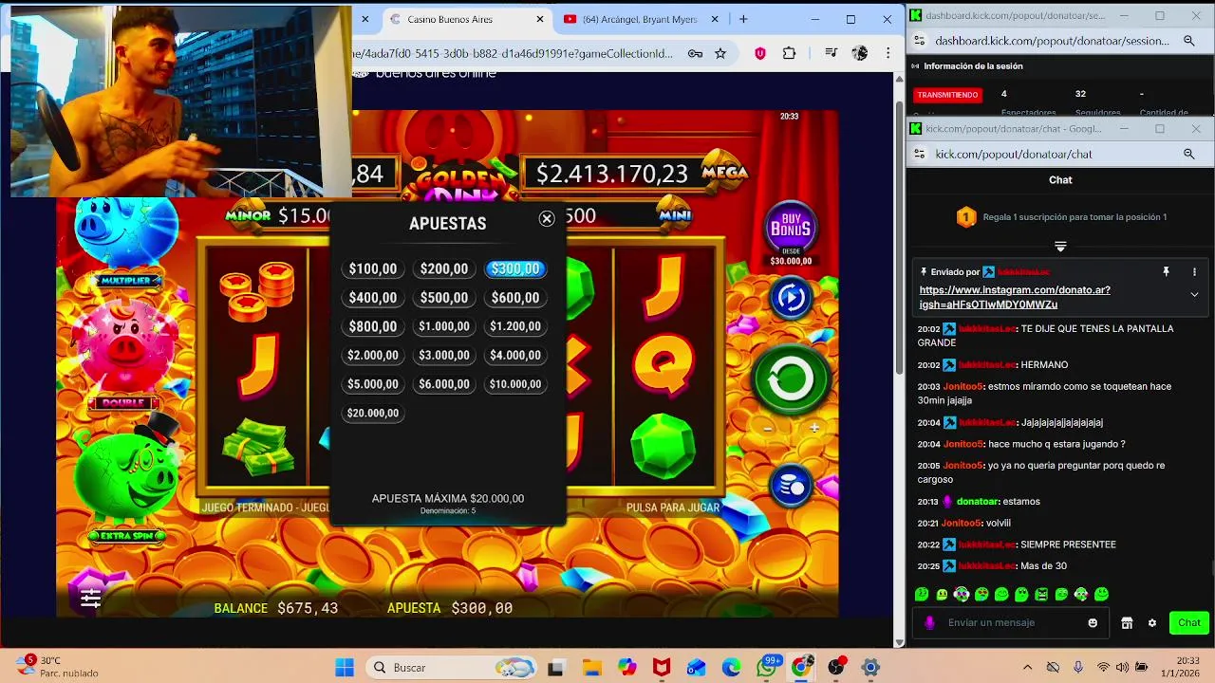Choose the $1.200,00 bet option
Viewport: 1215px width, 683px height.
pos(515,326)
